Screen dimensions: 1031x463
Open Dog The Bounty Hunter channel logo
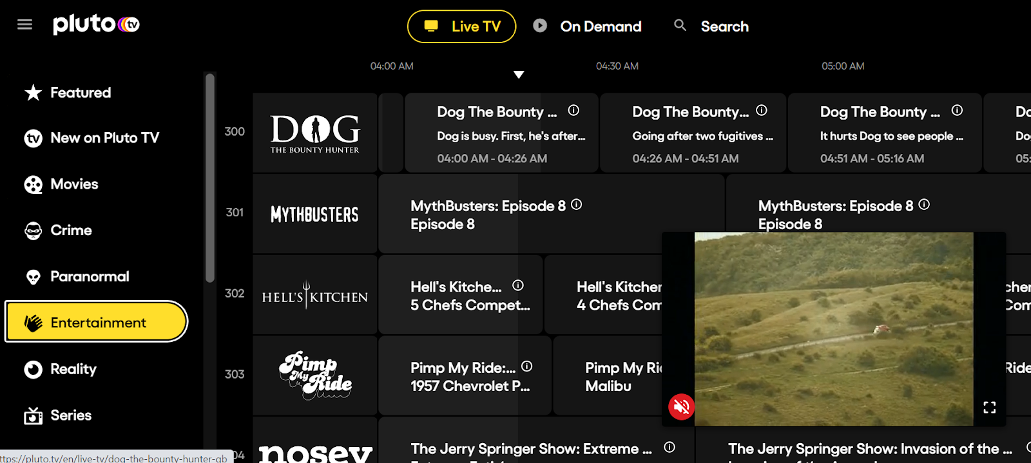click(x=314, y=133)
